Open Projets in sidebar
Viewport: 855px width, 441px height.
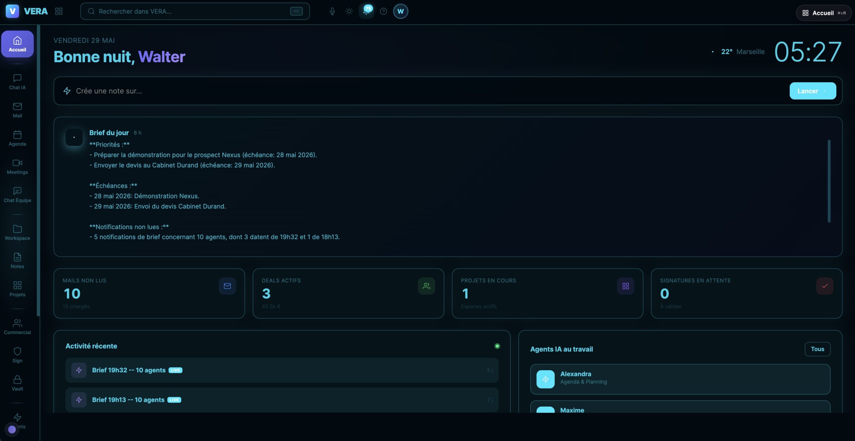[17, 289]
